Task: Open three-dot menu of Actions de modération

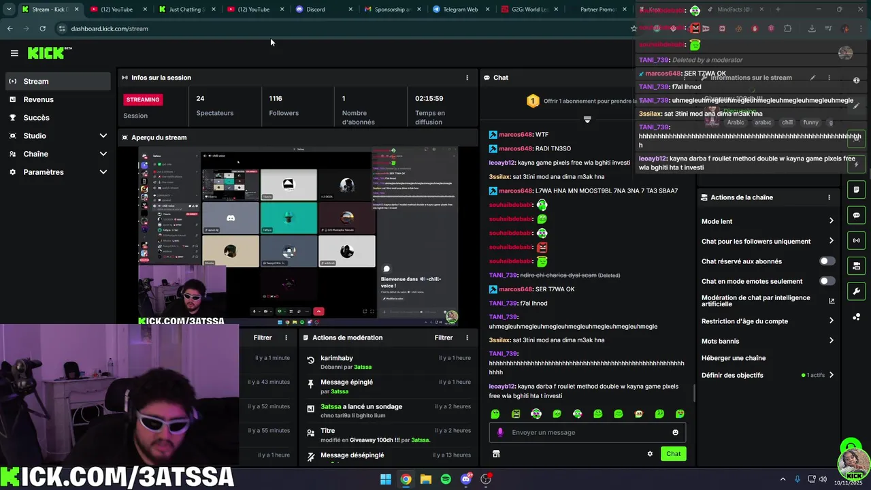Action: click(x=467, y=338)
